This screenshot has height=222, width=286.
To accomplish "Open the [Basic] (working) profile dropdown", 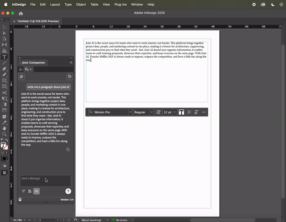I will point(108,220).
